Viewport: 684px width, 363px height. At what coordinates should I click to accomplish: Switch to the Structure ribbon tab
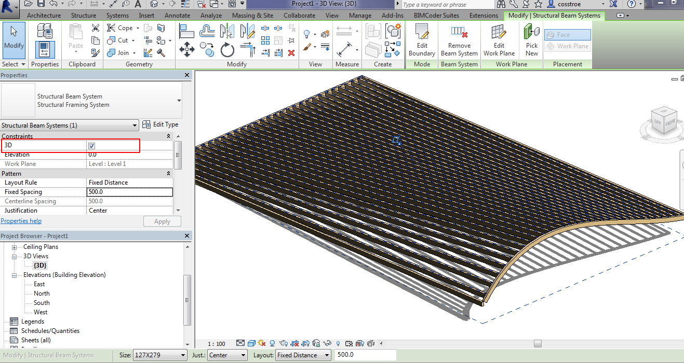click(83, 16)
